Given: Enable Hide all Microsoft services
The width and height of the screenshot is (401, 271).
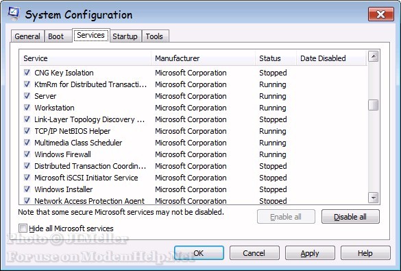Looking at the screenshot, I should 23,228.
